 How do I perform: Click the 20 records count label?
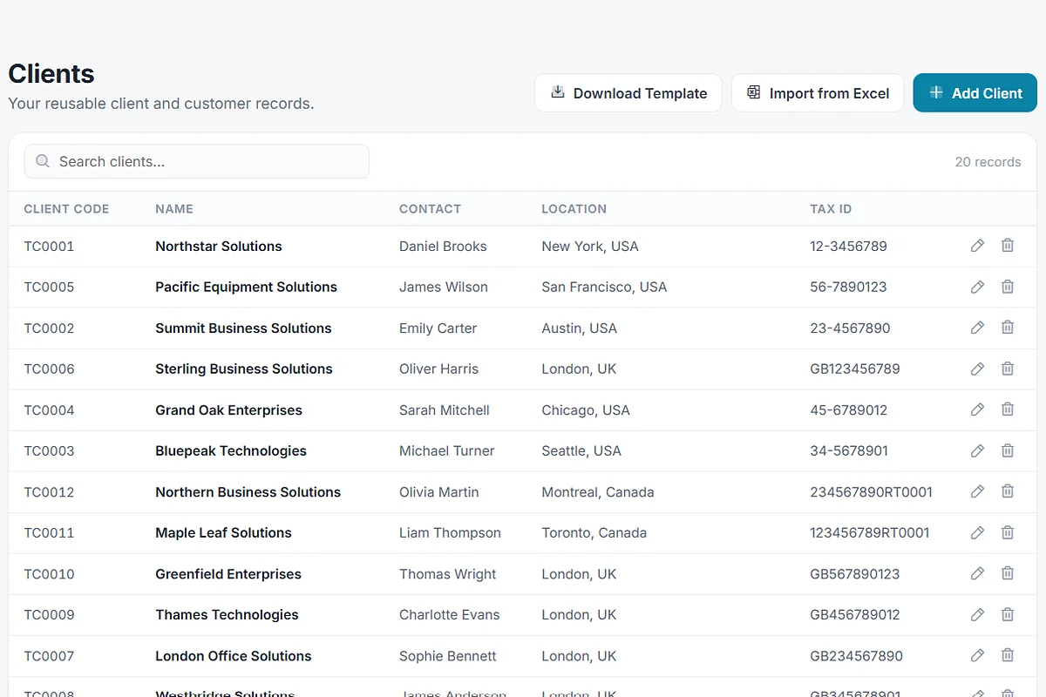point(988,161)
